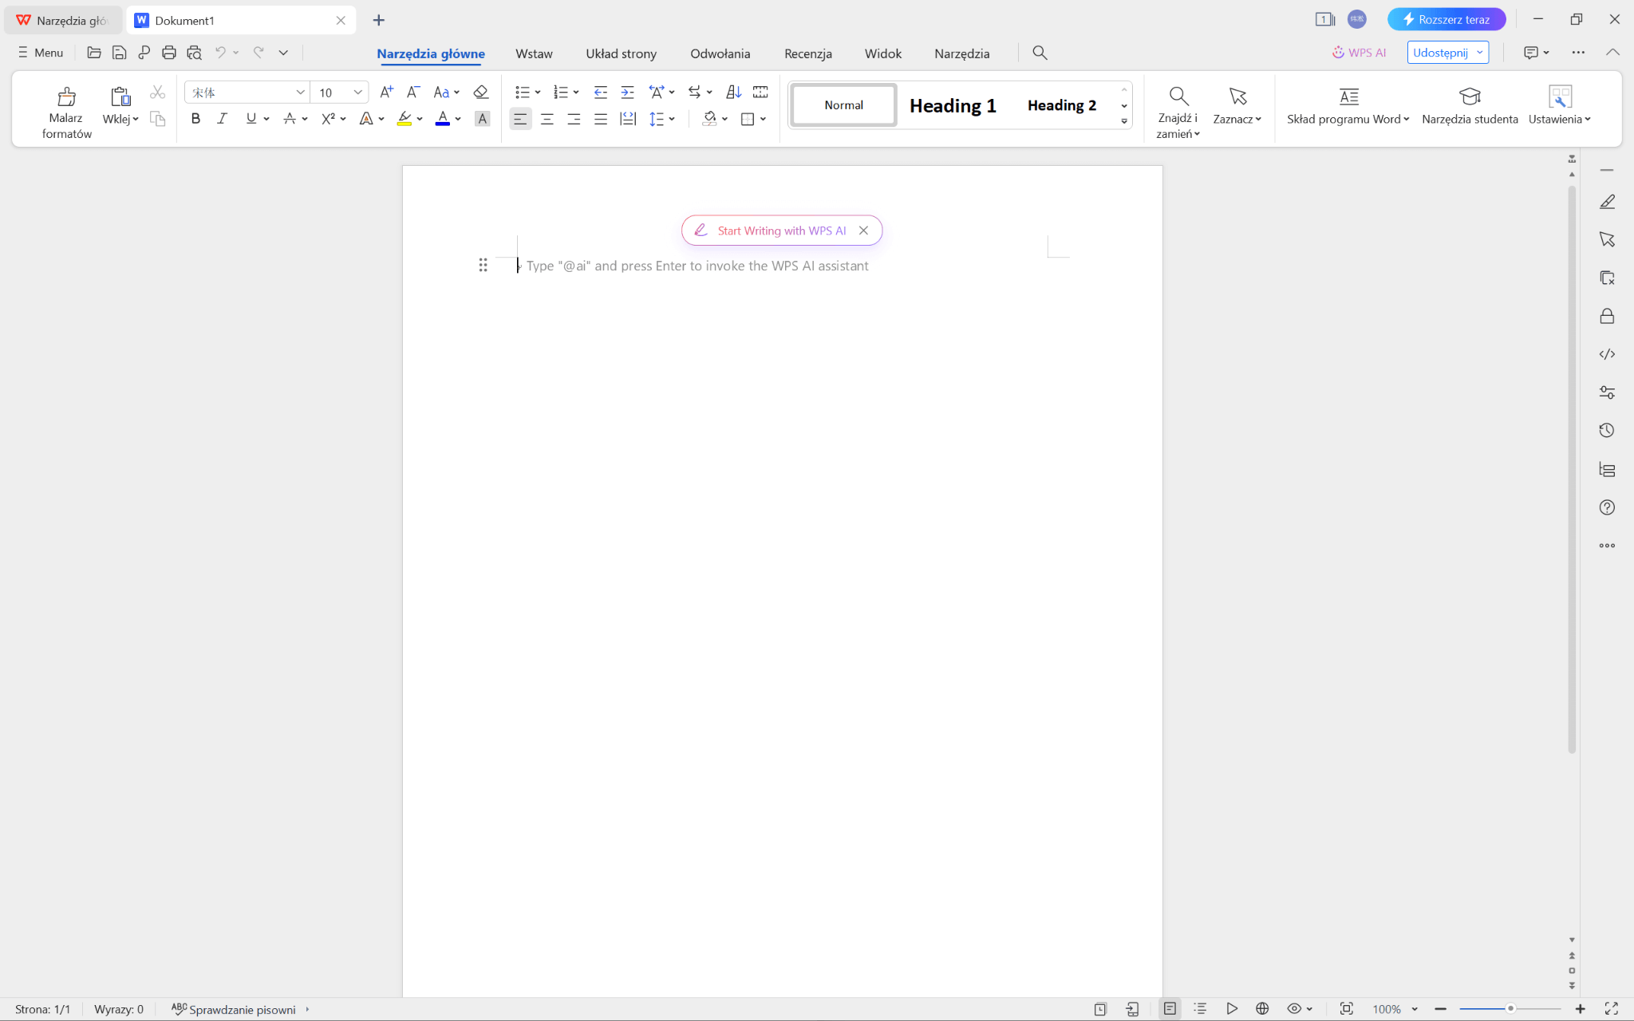Toggle bold formatting

(x=195, y=118)
